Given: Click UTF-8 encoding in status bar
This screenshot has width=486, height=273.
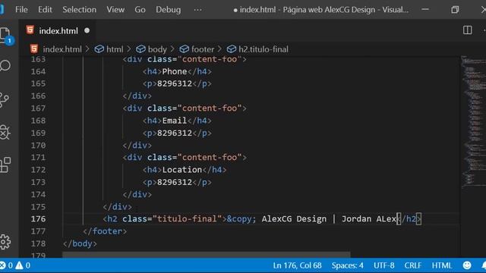Looking at the screenshot, I should [x=383, y=265].
